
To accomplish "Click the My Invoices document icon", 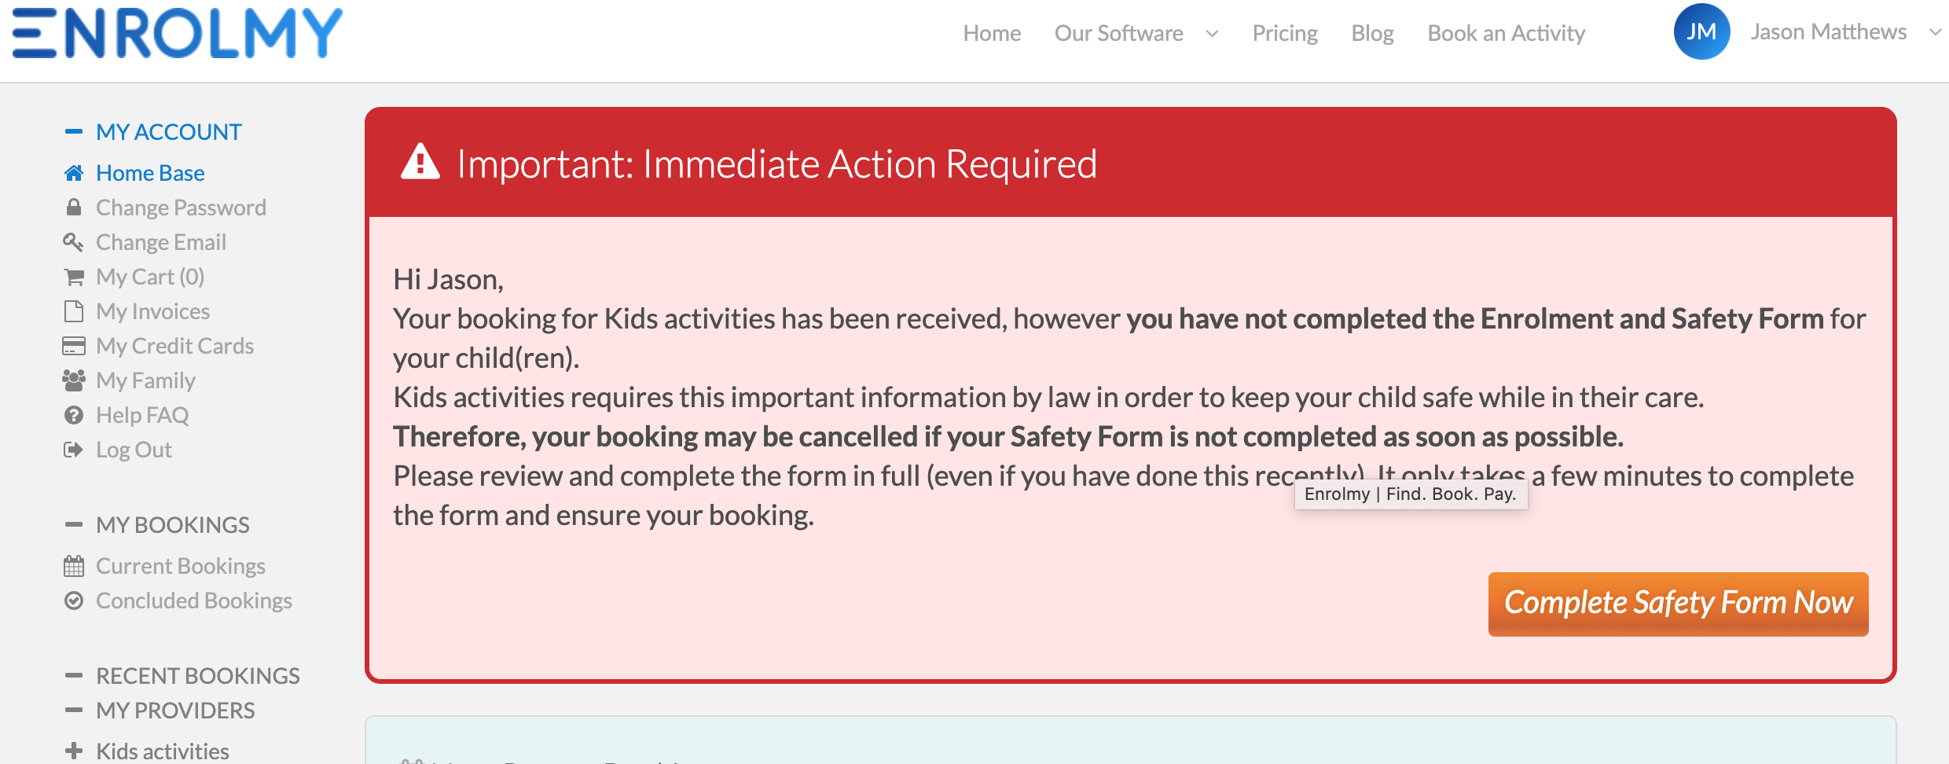I will click(74, 311).
